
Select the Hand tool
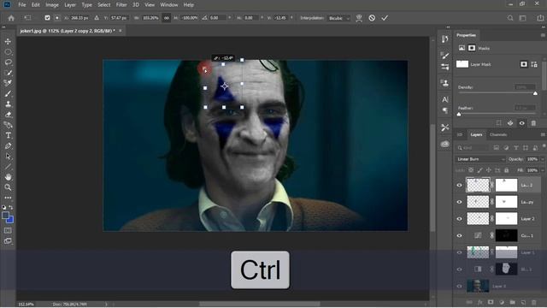(x=8, y=177)
